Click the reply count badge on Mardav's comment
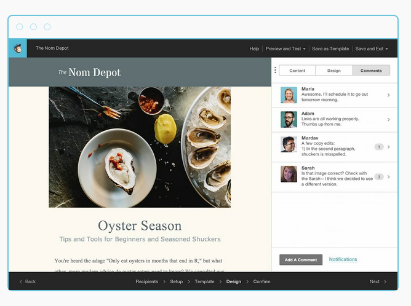This screenshot has height=306, width=411. click(379, 147)
